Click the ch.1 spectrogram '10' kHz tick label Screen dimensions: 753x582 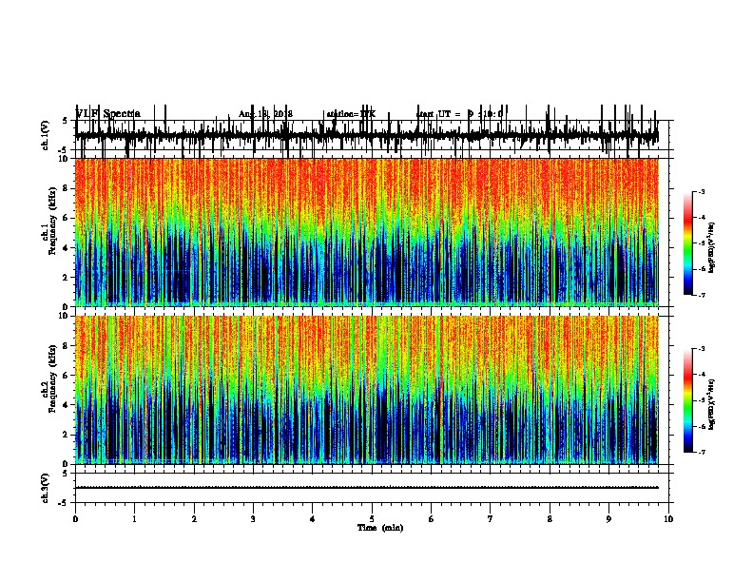[64, 159]
